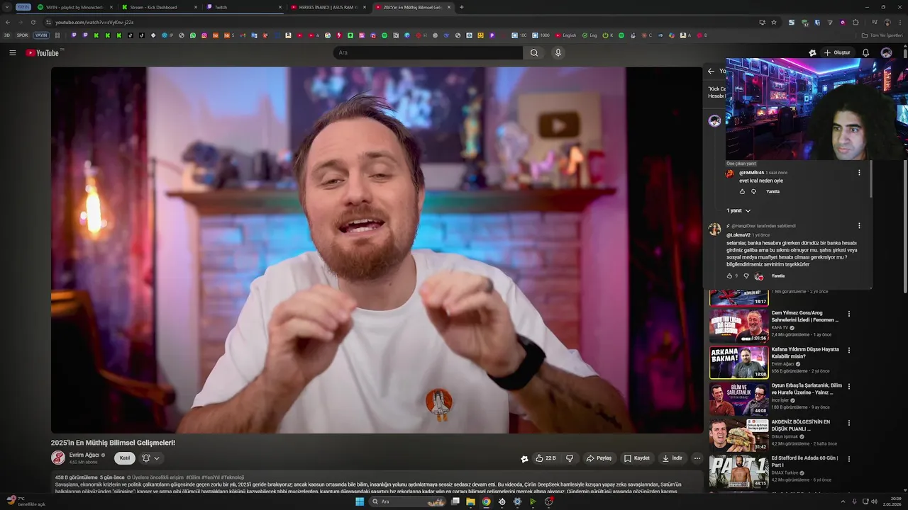908x510 pixels.
Task: Click the sparkle Ask icon beside like button
Action: point(524,458)
